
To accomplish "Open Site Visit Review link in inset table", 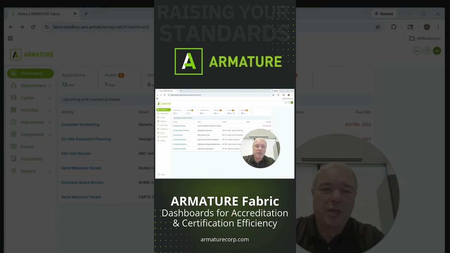I will 178,135.
